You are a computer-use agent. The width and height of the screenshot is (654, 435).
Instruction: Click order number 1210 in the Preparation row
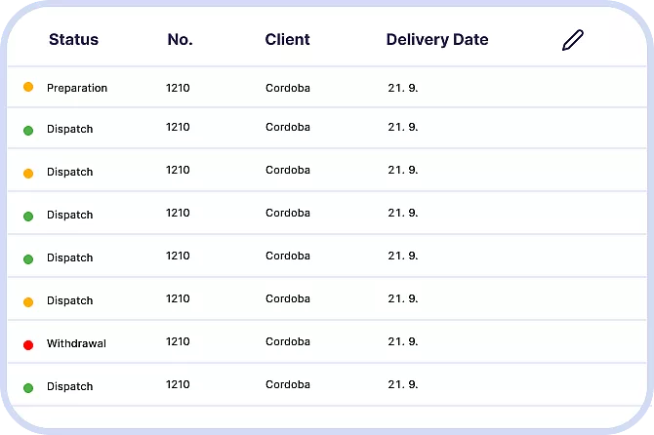[178, 88]
